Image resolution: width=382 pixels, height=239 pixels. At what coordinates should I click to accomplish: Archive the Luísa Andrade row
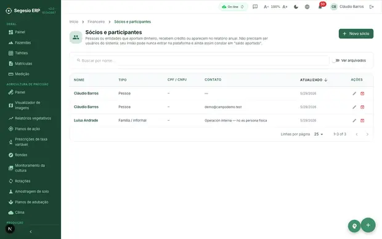pos(362,121)
